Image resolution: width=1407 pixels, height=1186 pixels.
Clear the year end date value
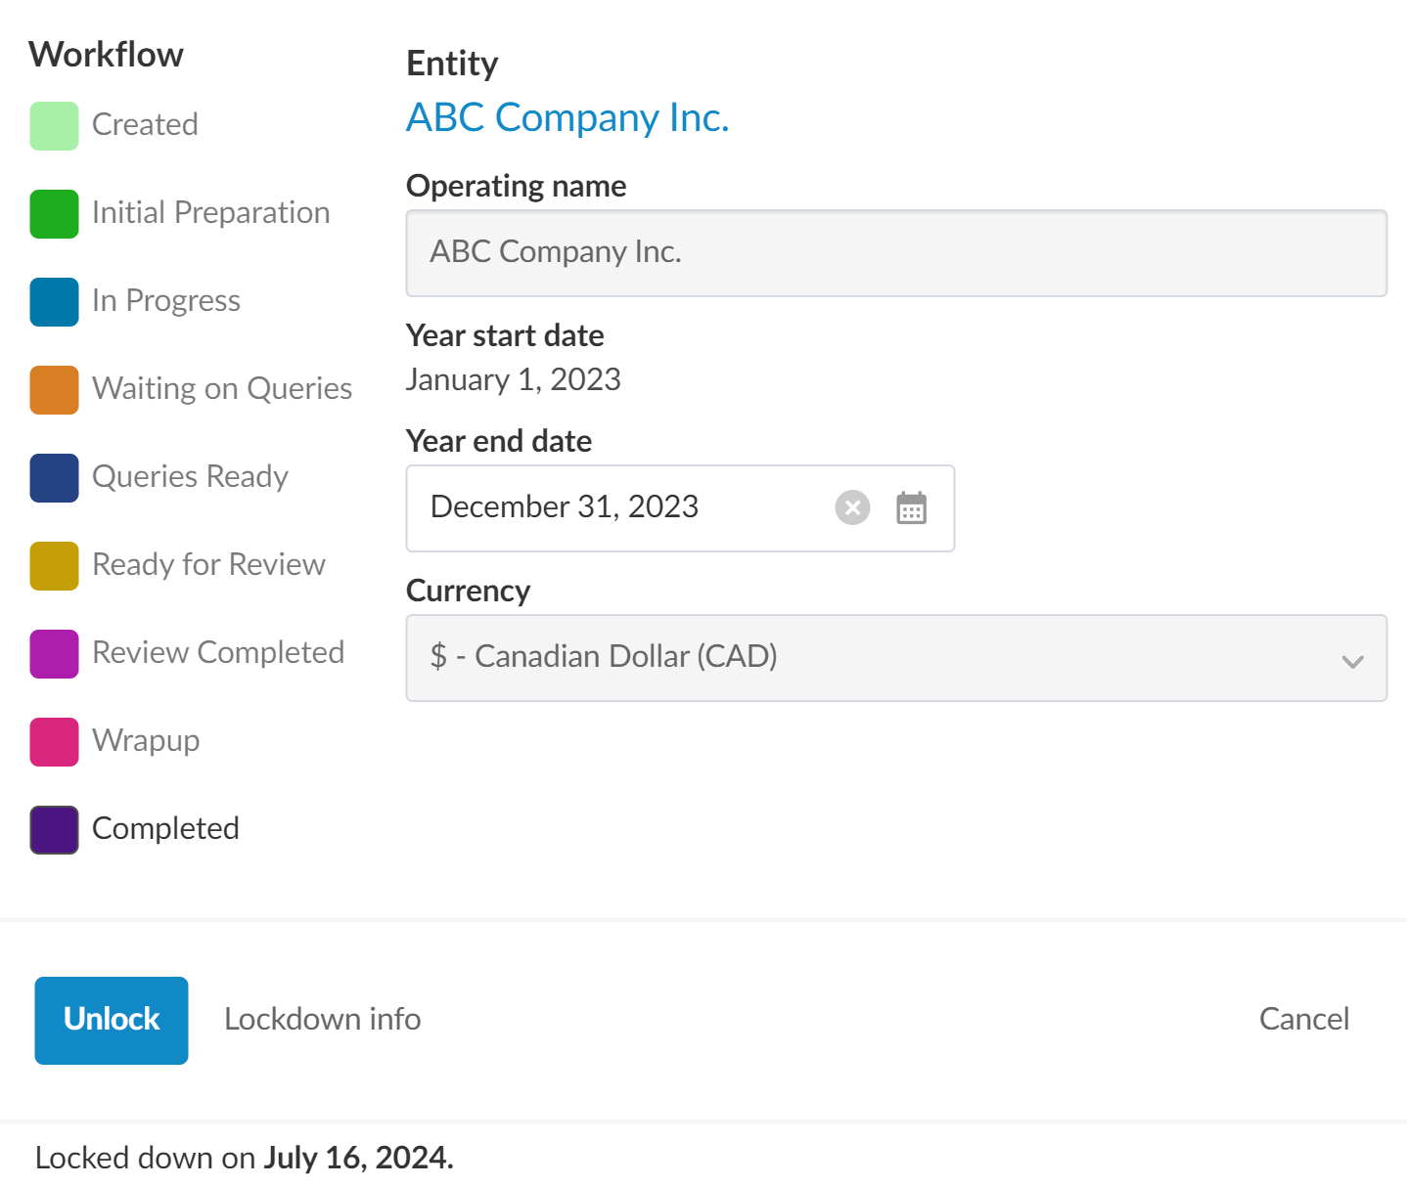pos(852,507)
